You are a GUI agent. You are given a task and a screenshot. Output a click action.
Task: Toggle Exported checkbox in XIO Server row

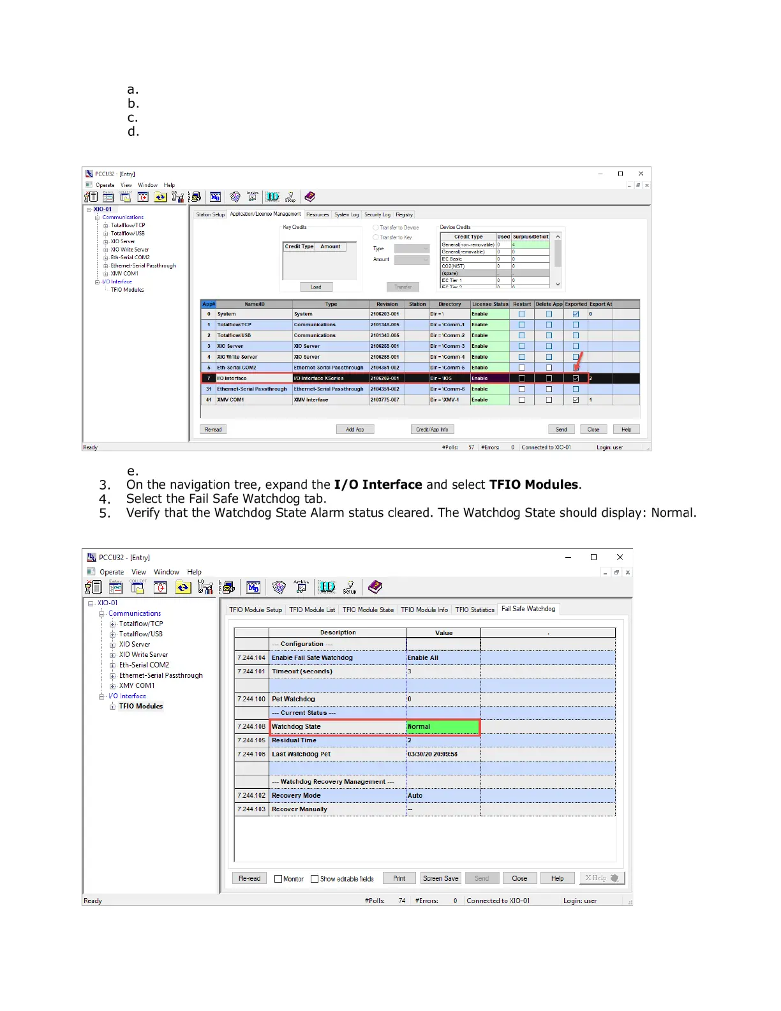[576, 347]
